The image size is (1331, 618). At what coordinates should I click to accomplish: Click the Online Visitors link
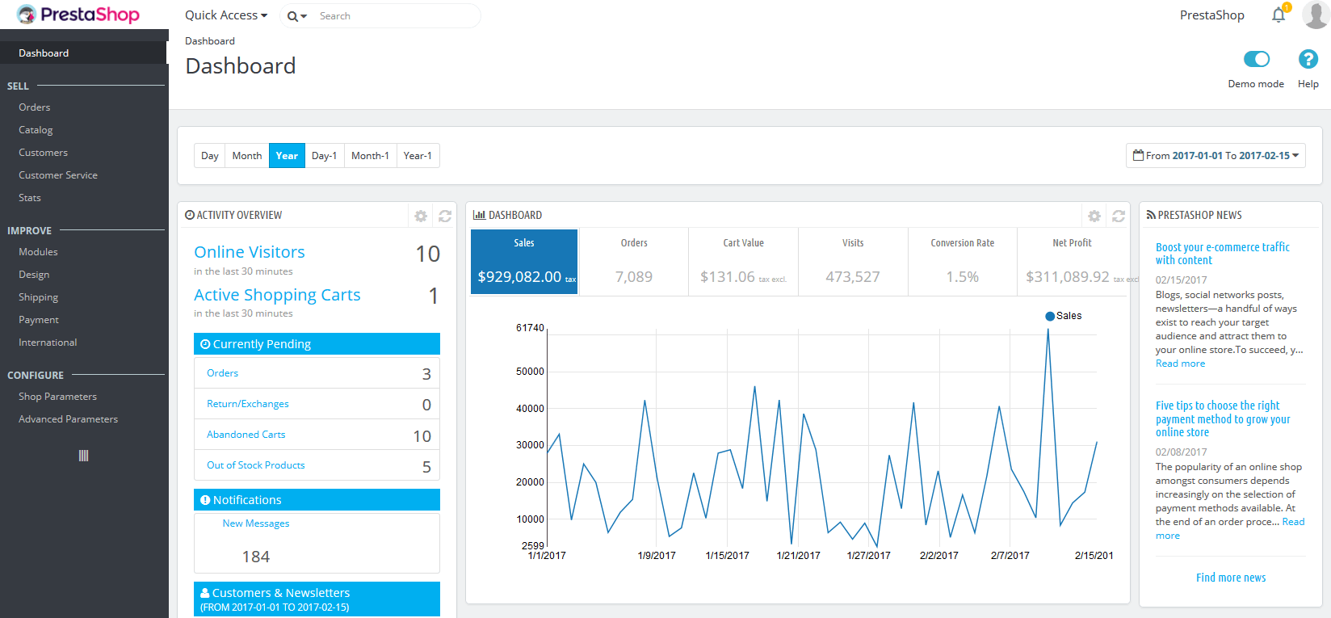pos(250,252)
